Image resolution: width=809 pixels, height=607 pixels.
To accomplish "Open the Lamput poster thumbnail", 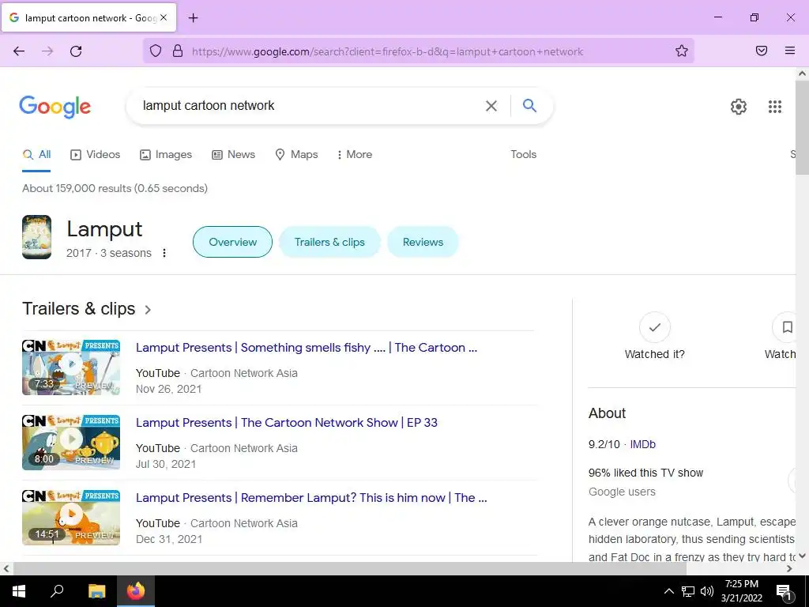I will pos(36,237).
